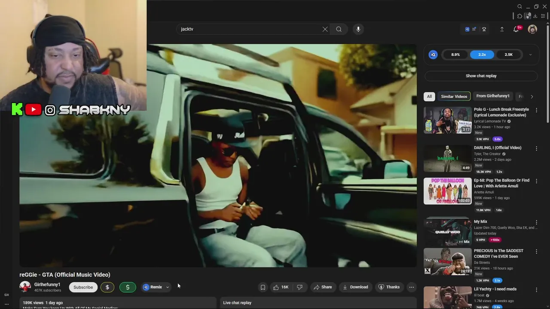
Task: Open options for PRECIOUS comedy video
Action: click(536, 251)
